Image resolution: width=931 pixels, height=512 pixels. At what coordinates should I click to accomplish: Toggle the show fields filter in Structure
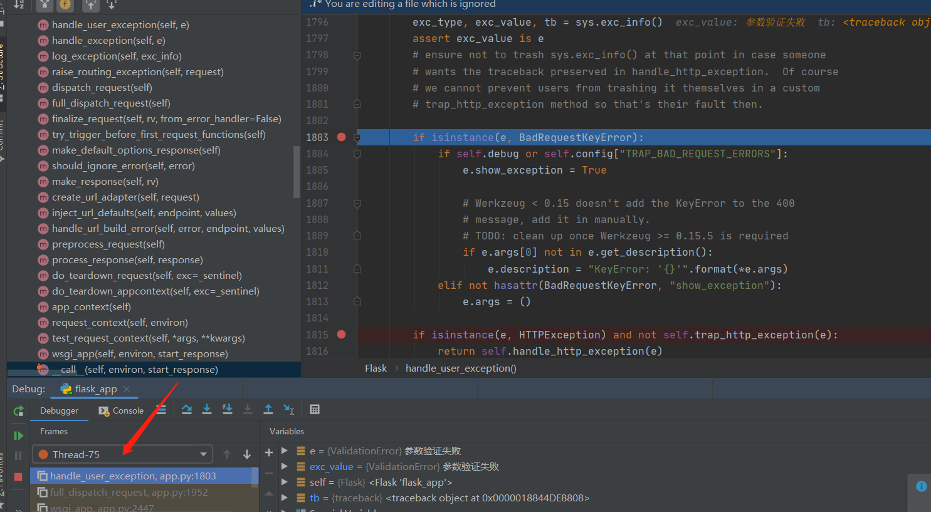tap(65, 5)
